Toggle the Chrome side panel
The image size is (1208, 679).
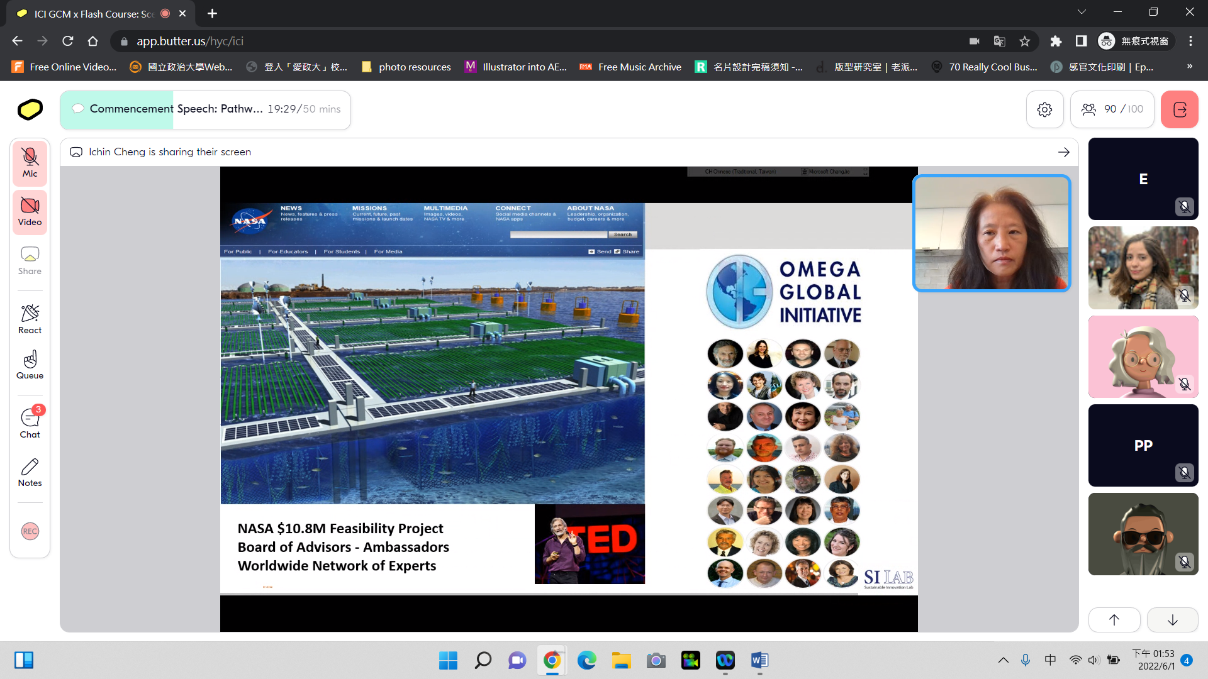click(x=1081, y=41)
